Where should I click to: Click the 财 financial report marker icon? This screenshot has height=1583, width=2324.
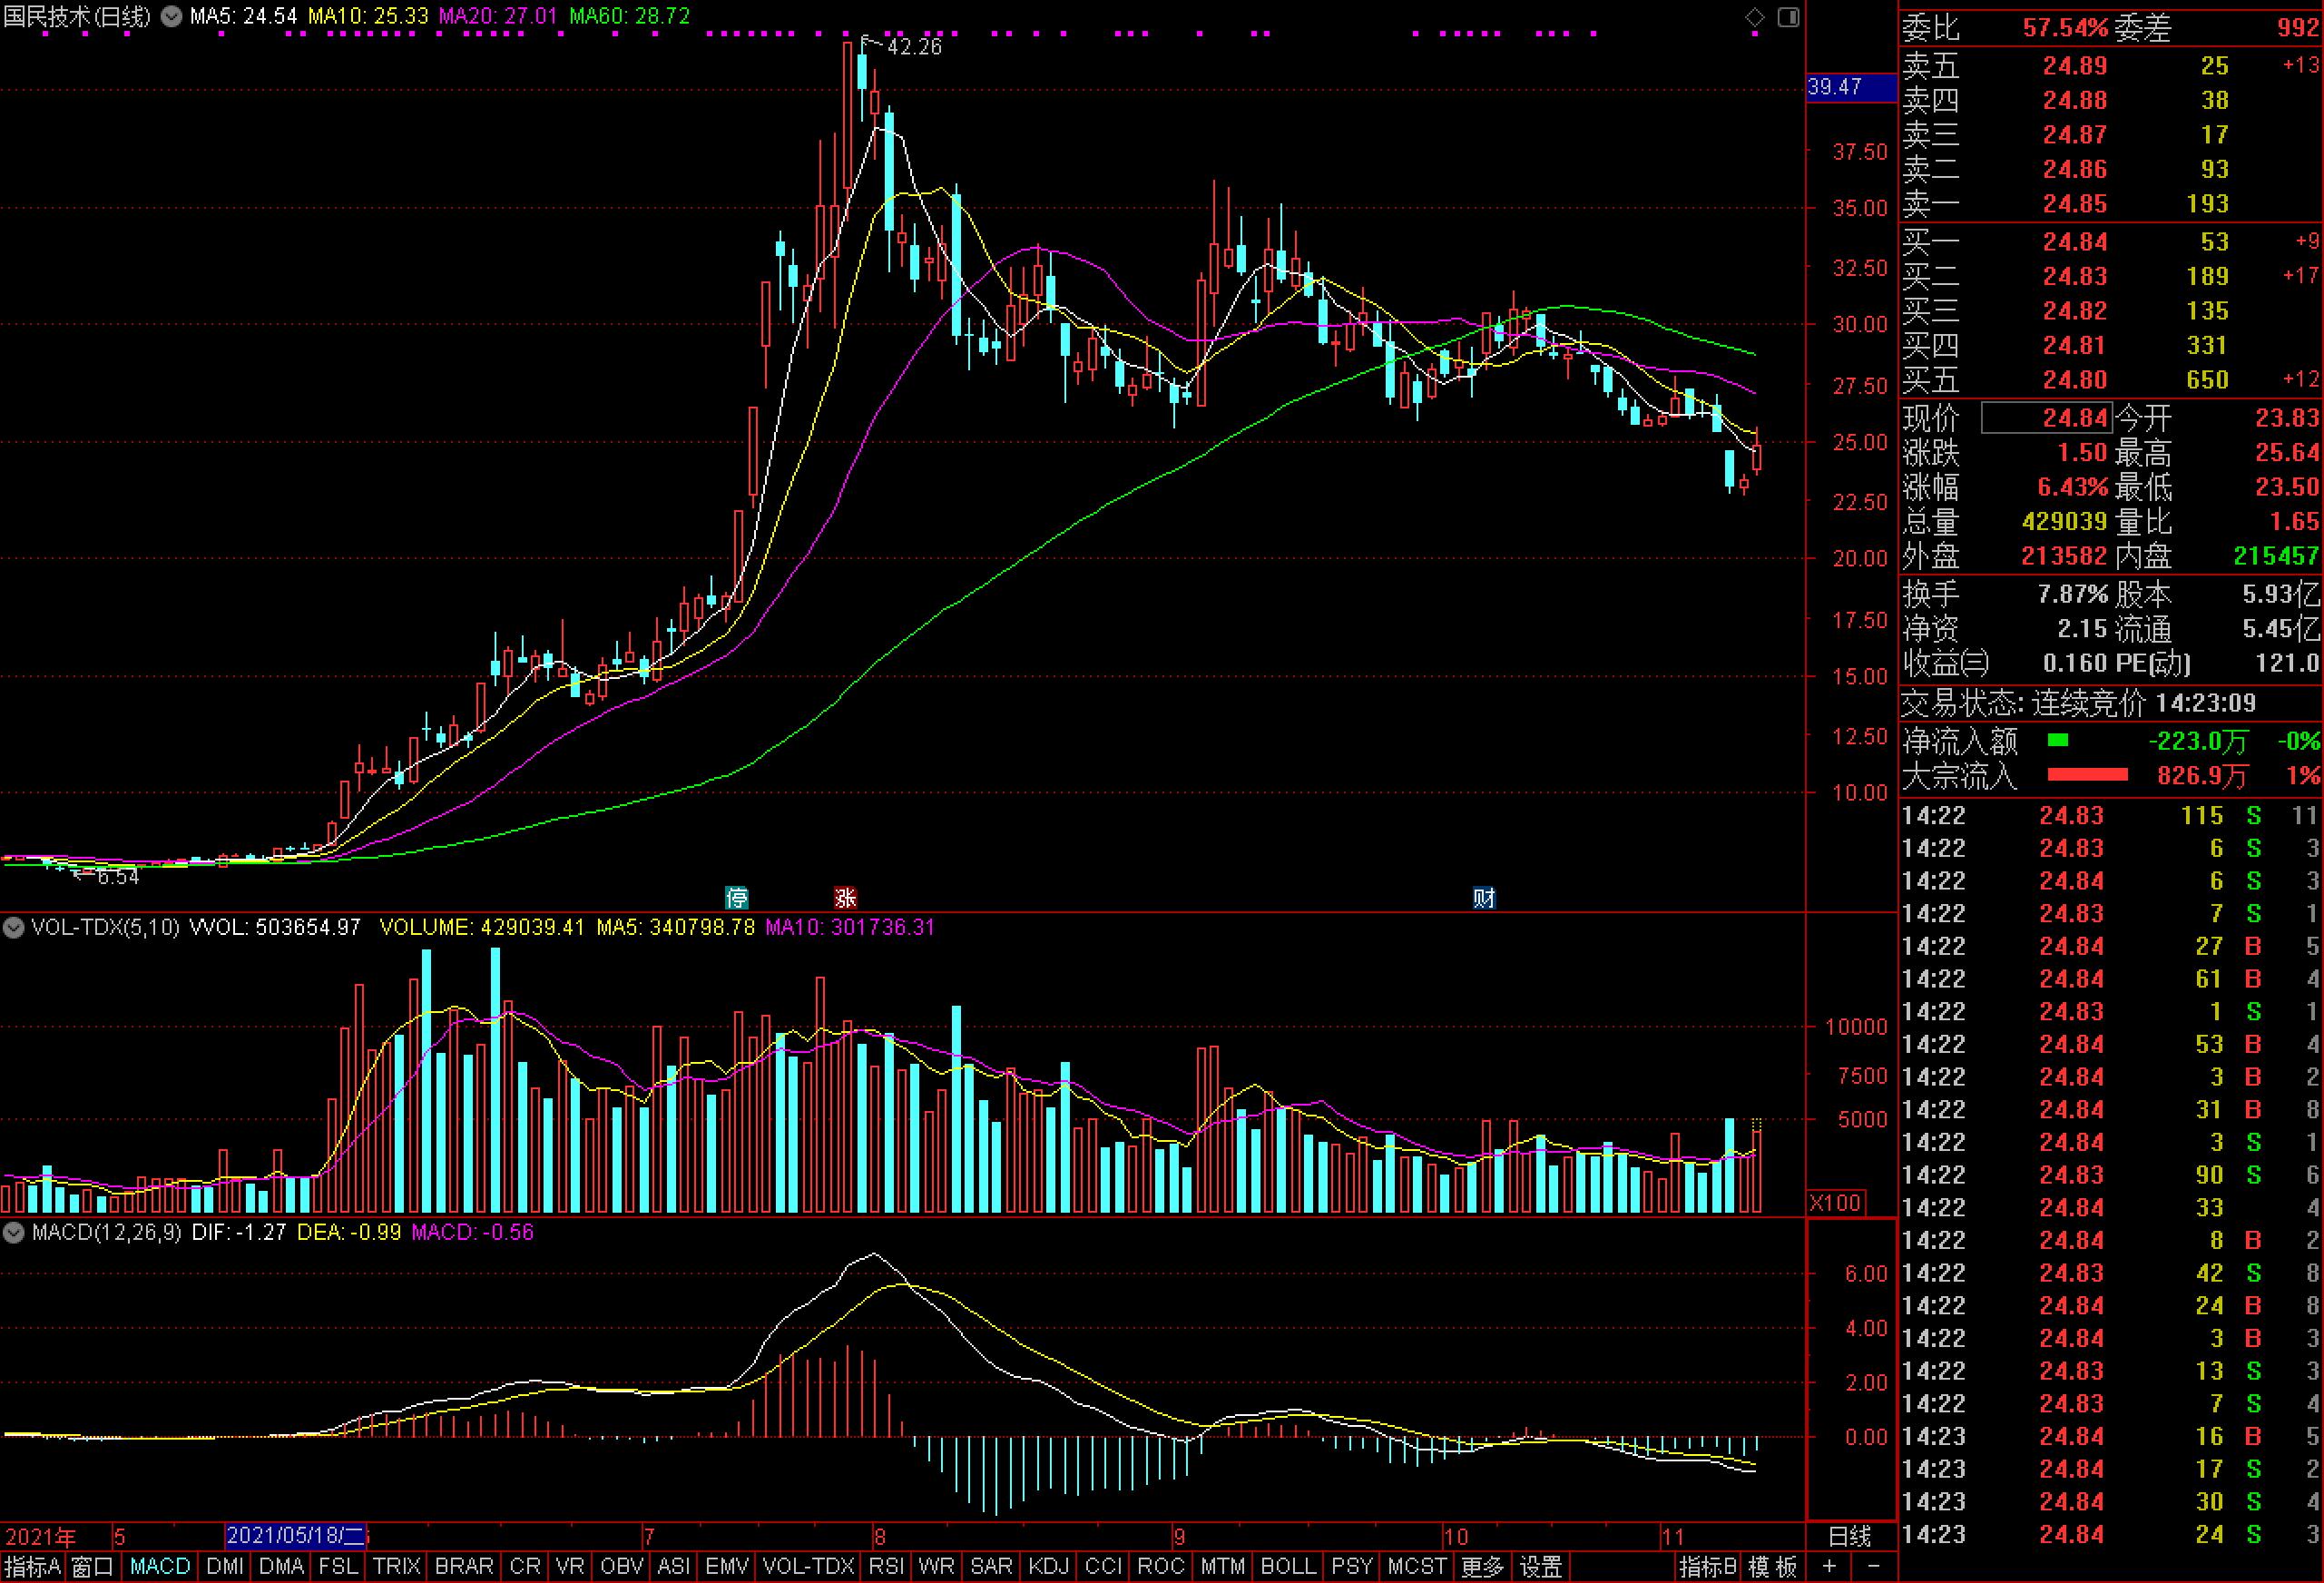[x=1484, y=897]
